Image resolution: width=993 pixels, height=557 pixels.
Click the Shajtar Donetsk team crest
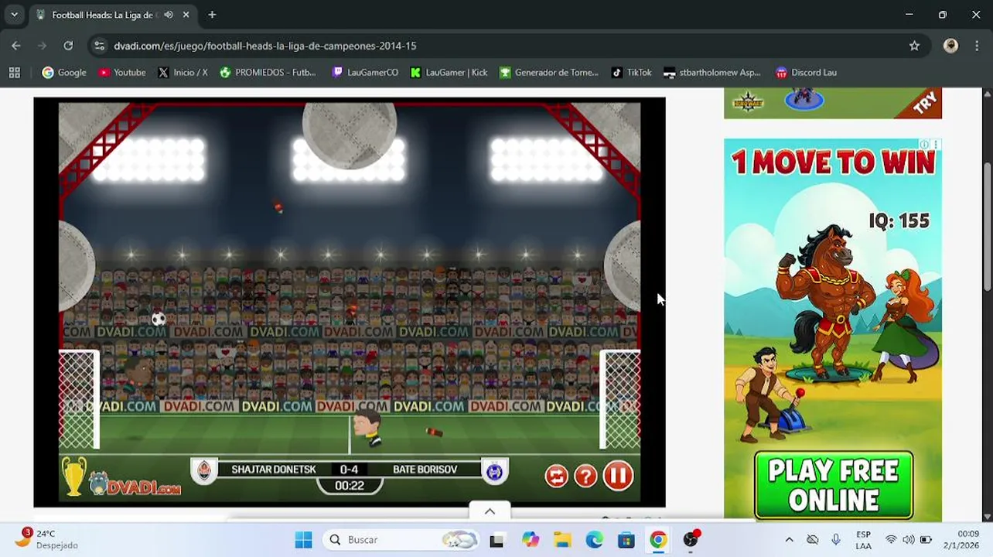coord(204,470)
